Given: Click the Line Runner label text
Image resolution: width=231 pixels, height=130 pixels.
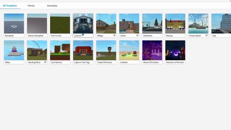Looking at the screenshot, I should pos(57,62).
